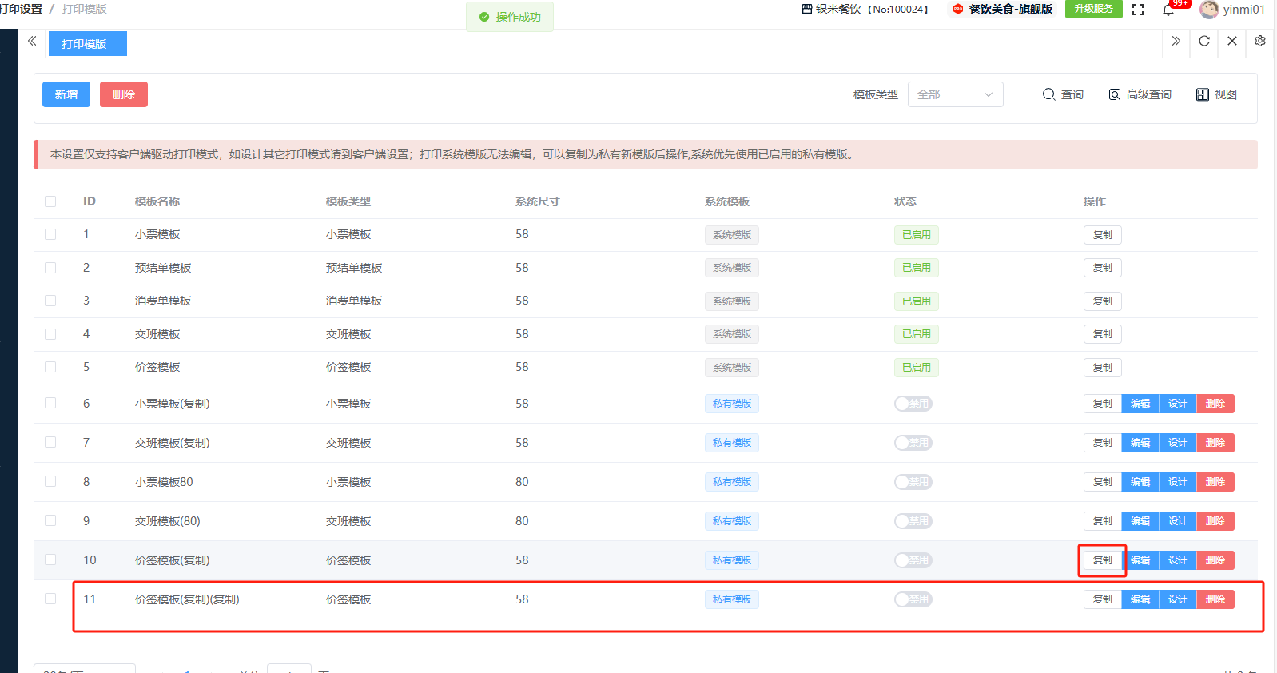Open the 餐饮美食-旗舰版 version selector
1277x673 pixels.
(x=1002, y=10)
